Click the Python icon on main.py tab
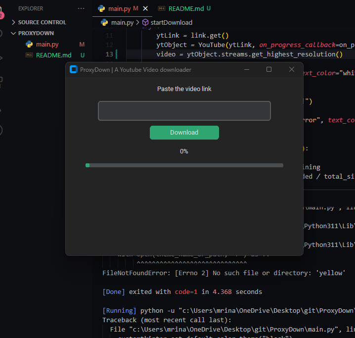Image resolution: width=355 pixels, height=338 pixels. [101, 8]
